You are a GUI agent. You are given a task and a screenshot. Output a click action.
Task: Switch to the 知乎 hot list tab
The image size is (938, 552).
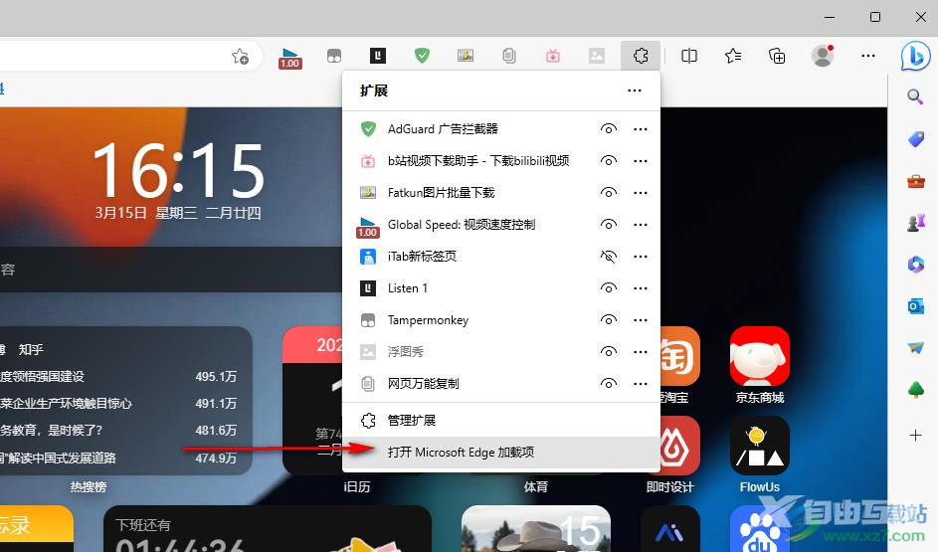(31, 350)
